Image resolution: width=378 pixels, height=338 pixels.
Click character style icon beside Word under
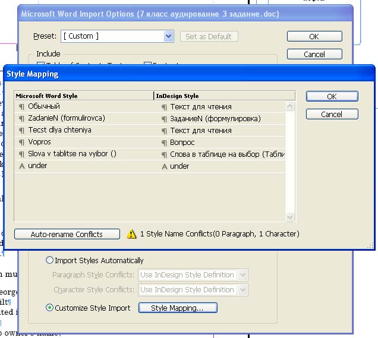point(22,166)
